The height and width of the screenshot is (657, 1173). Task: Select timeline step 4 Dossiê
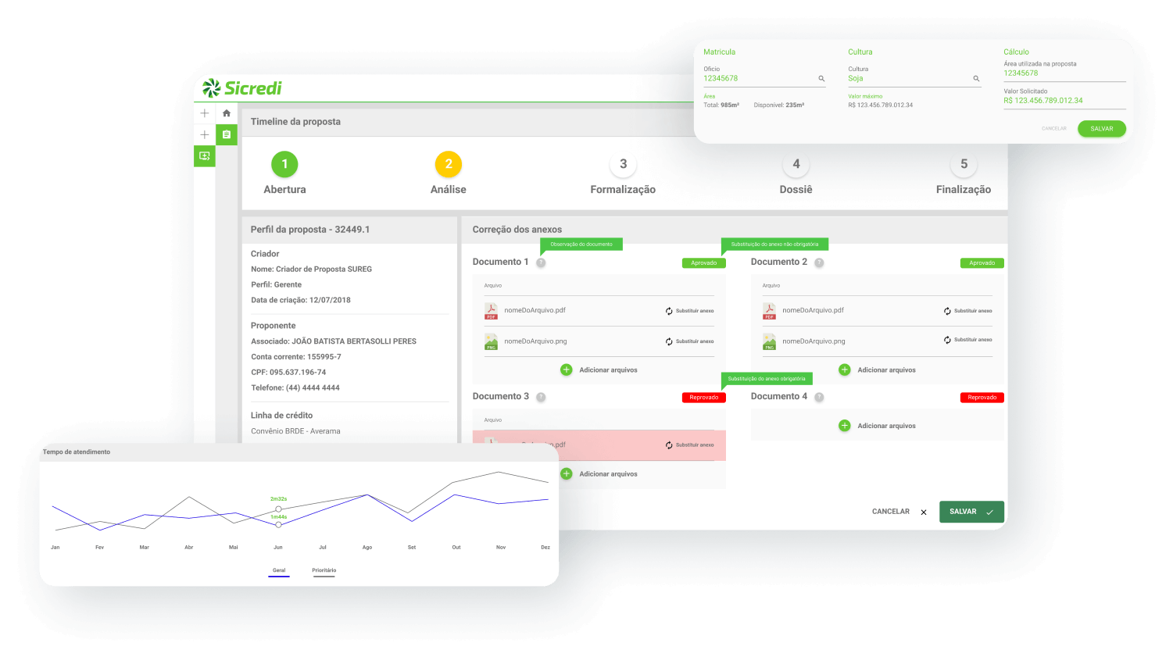point(796,164)
